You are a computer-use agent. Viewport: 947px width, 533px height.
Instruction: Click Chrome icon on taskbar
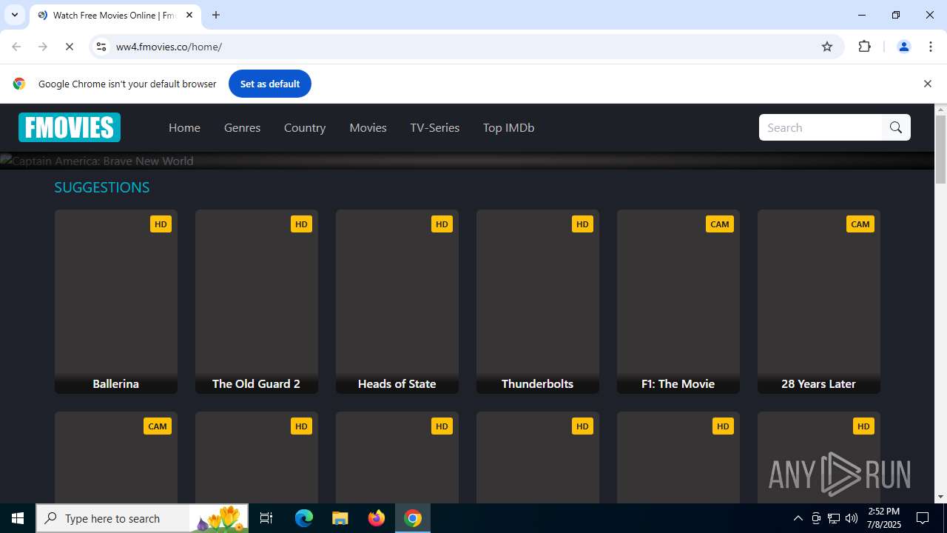(x=413, y=518)
